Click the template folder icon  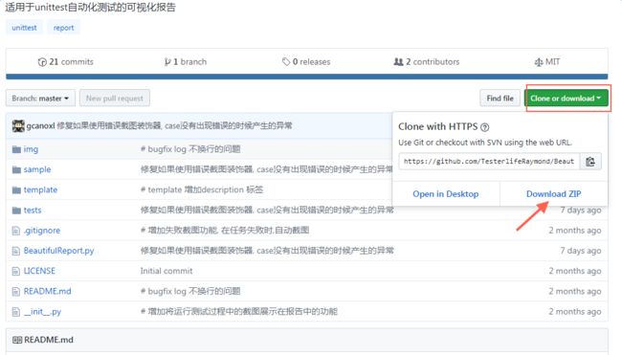pyautogui.click(x=16, y=190)
